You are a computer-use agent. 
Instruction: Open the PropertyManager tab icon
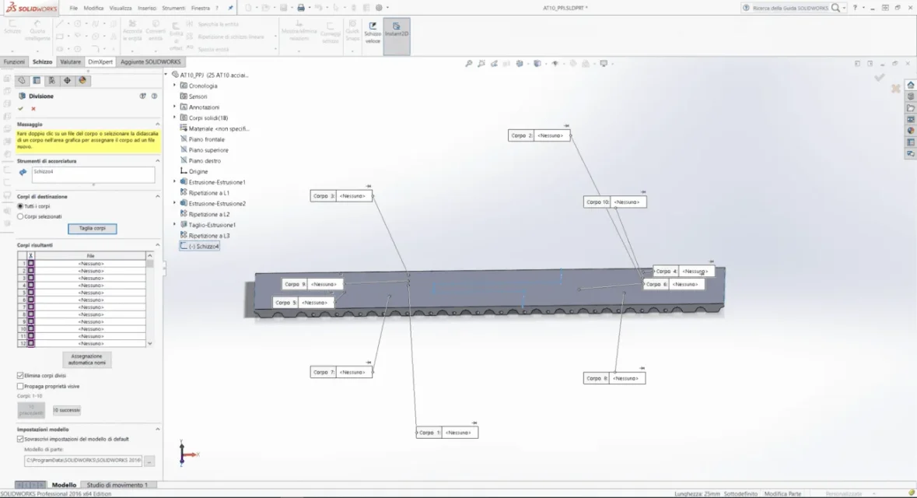(37, 81)
